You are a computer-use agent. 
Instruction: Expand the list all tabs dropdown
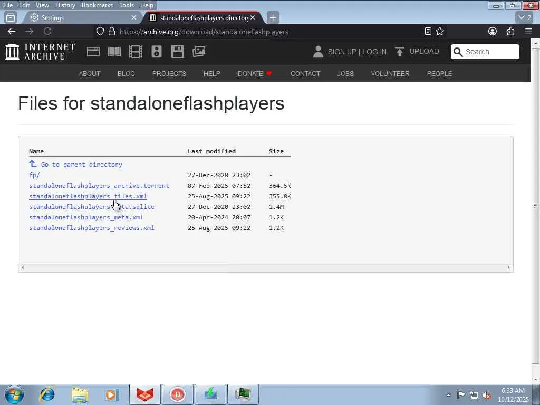[525, 17]
